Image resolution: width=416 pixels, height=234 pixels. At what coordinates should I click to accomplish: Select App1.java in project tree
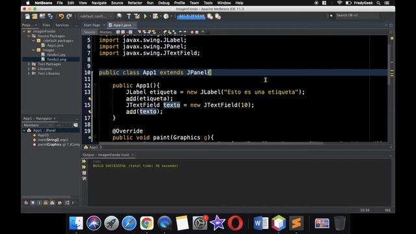pos(55,45)
